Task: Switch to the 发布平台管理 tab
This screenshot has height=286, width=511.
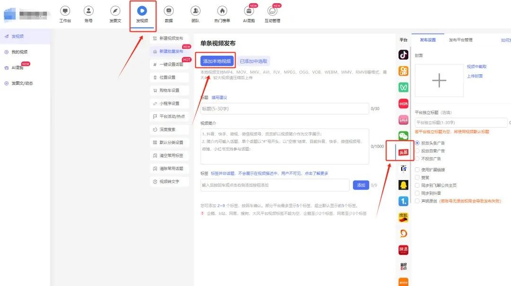Action: pos(460,40)
